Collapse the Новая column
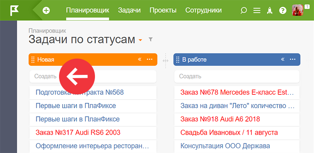The image size is (314, 153). click(x=140, y=59)
